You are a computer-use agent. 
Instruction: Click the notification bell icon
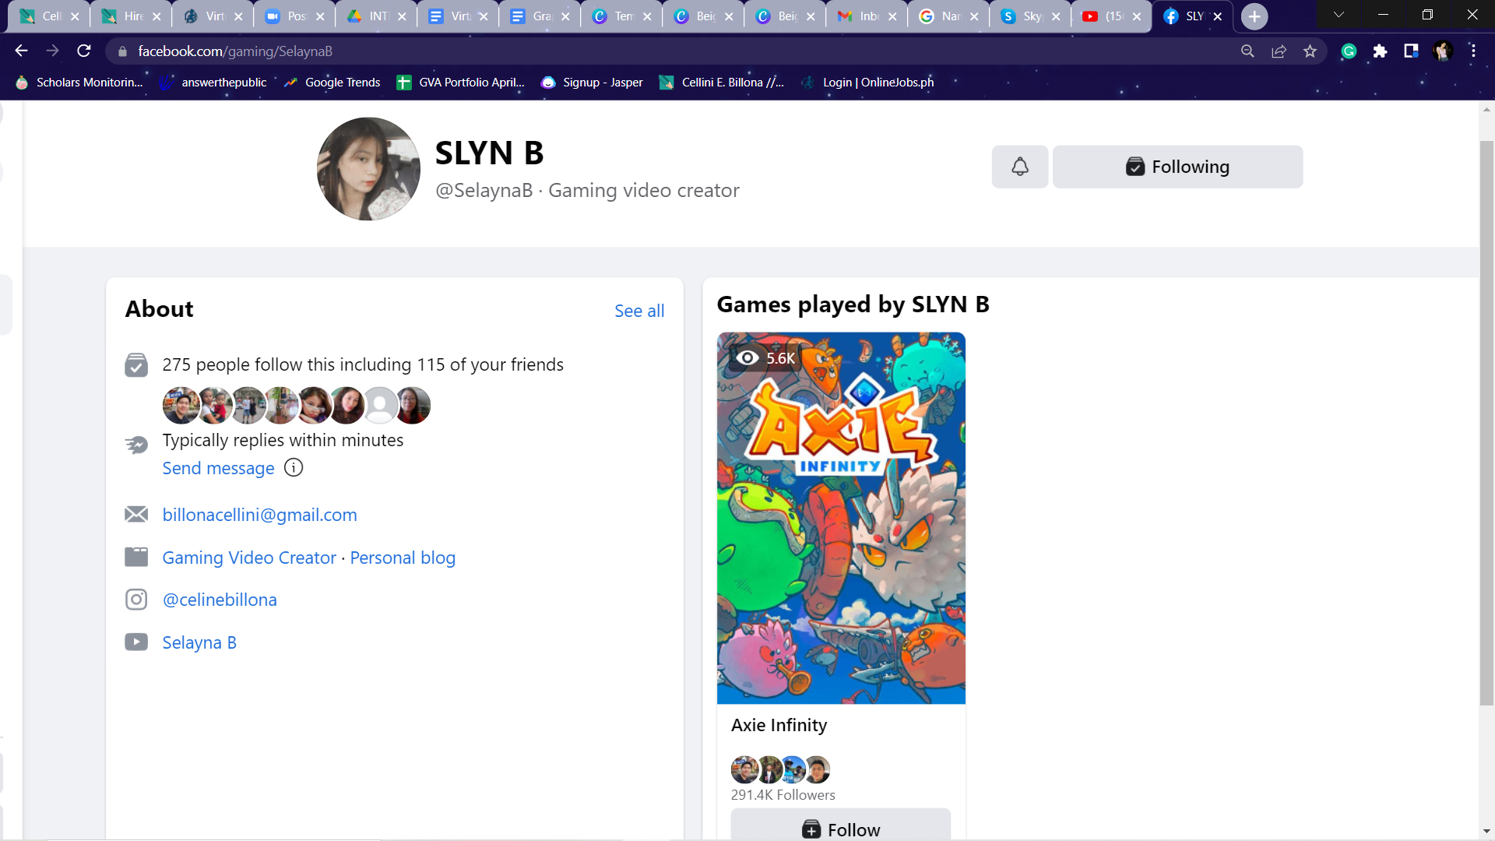[x=1019, y=167]
